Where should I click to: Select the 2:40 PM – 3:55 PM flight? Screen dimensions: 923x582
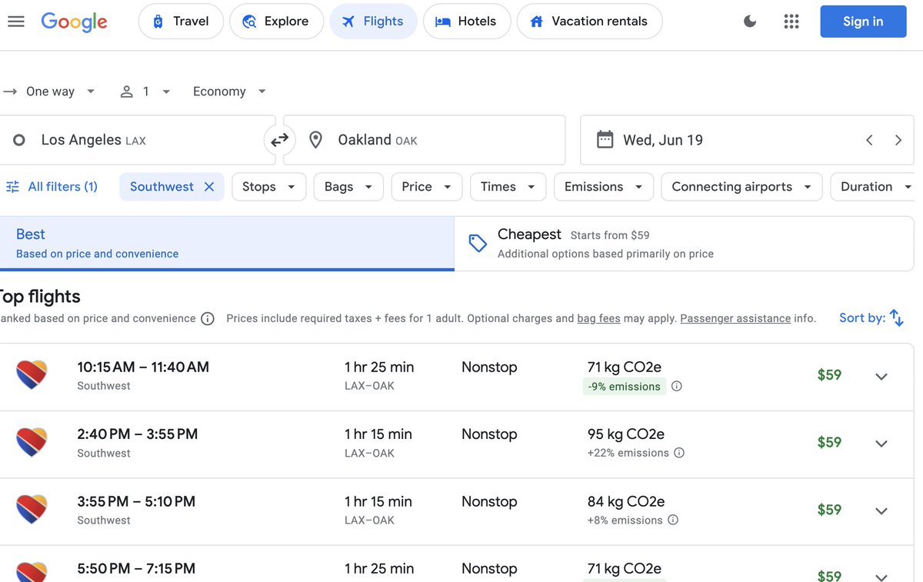pos(457,444)
